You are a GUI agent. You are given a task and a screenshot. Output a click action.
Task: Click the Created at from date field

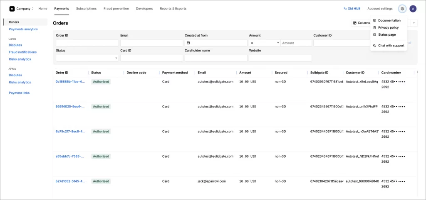(x=216, y=43)
